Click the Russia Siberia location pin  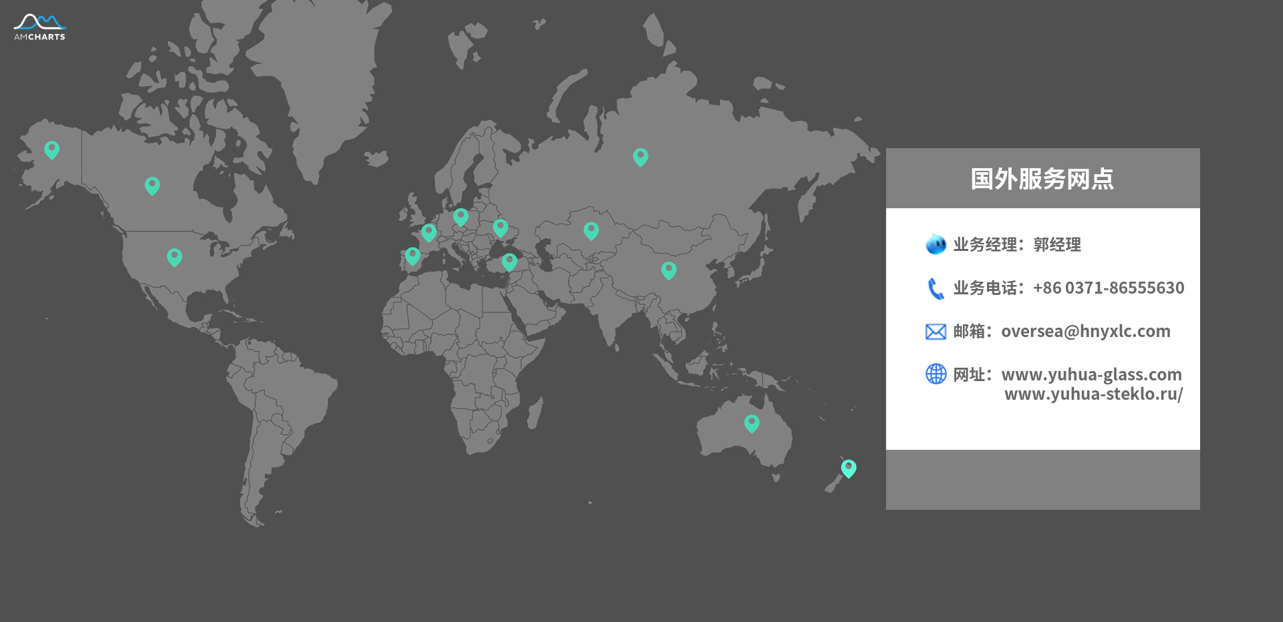[640, 156]
